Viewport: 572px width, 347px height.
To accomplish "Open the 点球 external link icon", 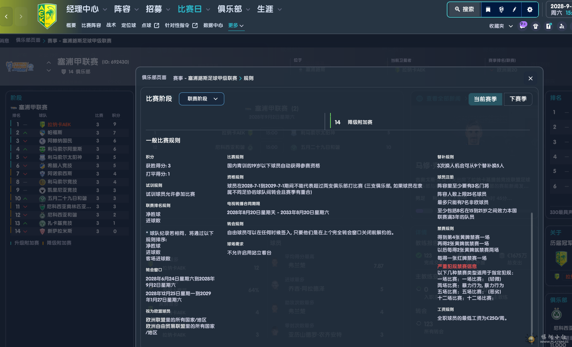I will [157, 26].
